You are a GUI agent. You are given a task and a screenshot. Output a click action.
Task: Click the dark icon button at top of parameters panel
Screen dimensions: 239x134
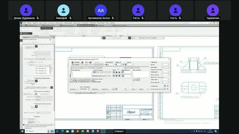point(36,46)
